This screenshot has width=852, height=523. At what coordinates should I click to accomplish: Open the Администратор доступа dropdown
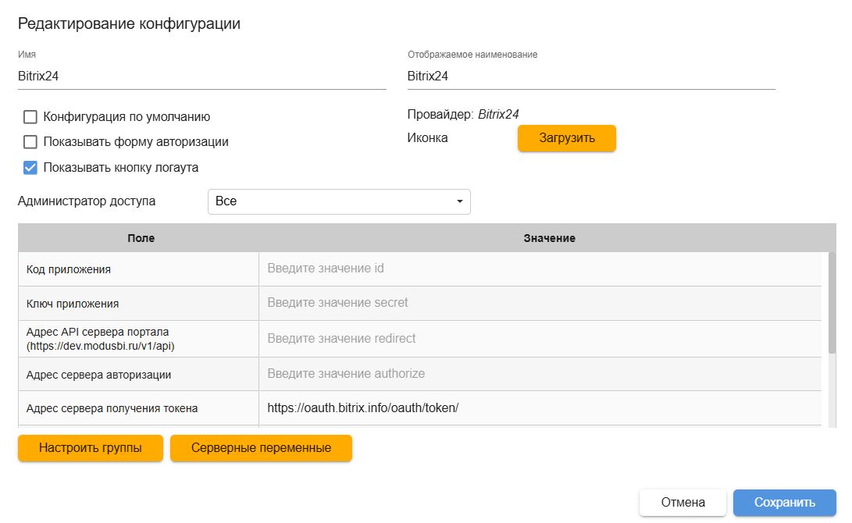click(338, 201)
